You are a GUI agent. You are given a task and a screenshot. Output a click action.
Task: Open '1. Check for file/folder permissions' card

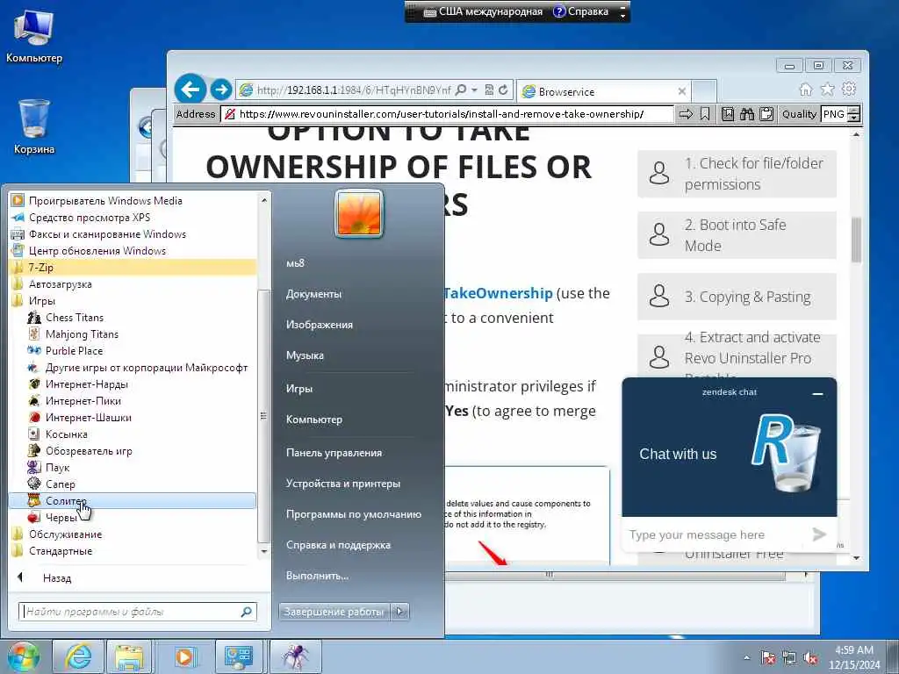pyautogui.click(x=737, y=174)
